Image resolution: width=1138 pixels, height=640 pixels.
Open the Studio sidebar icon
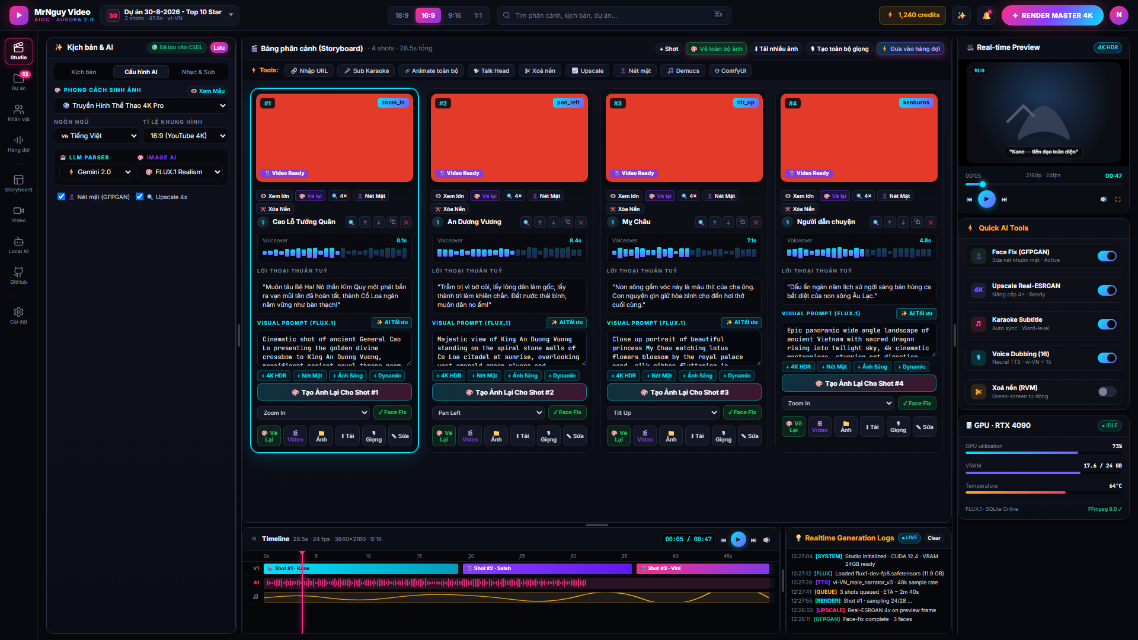(18, 52)
